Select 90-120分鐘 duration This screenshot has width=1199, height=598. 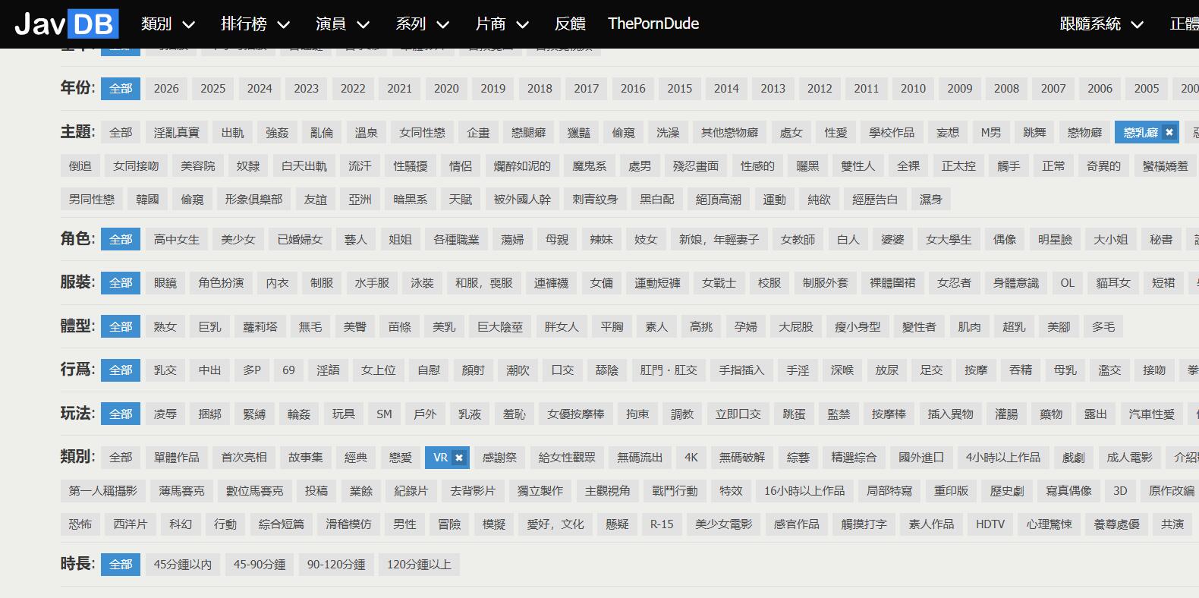[336, 565]
